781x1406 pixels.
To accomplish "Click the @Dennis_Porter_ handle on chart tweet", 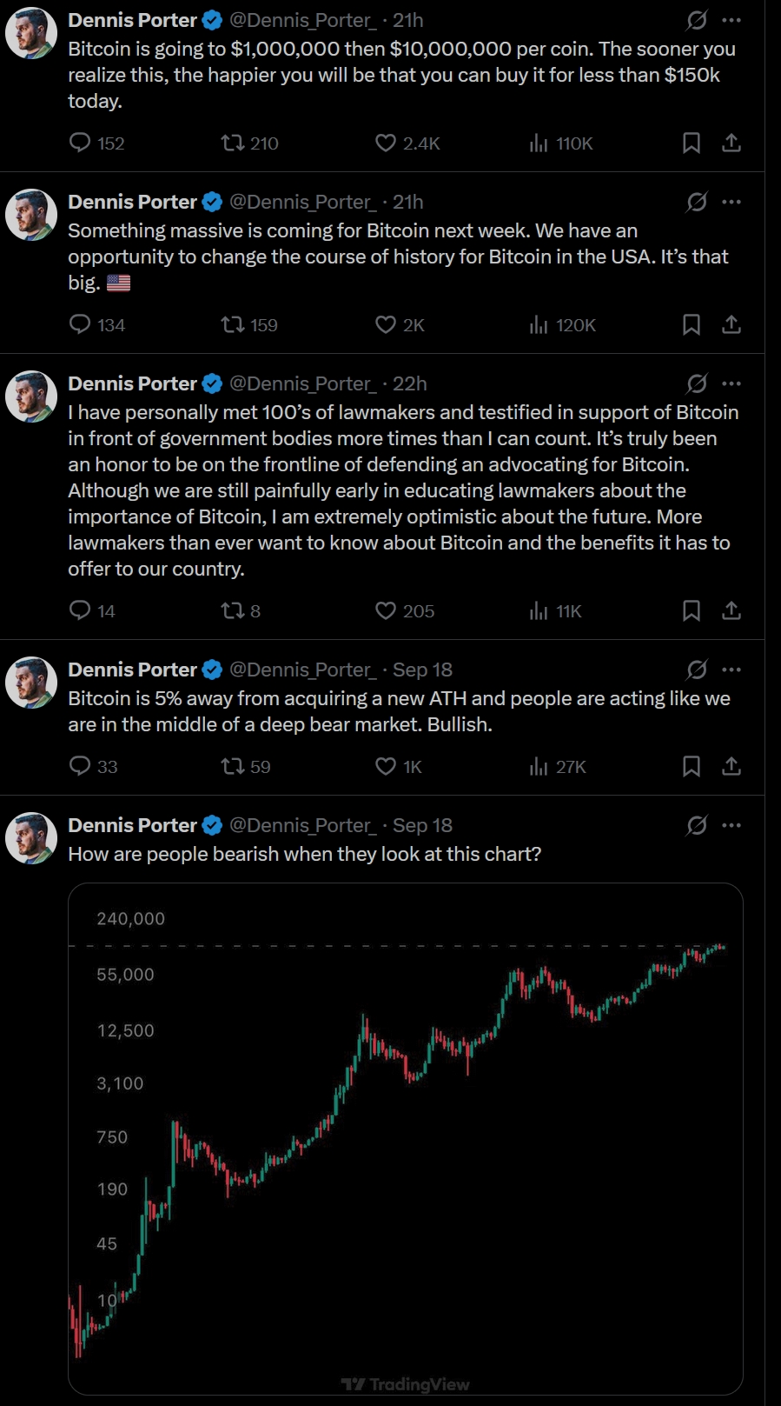I will click(x=302, y=825).
